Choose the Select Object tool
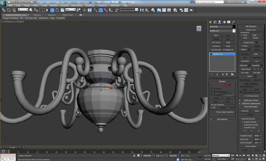This screenshot has width=266, height=161. click(x=31, y=10)
